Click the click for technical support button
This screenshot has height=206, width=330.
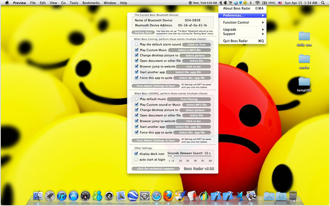click(x=156, y=169)
